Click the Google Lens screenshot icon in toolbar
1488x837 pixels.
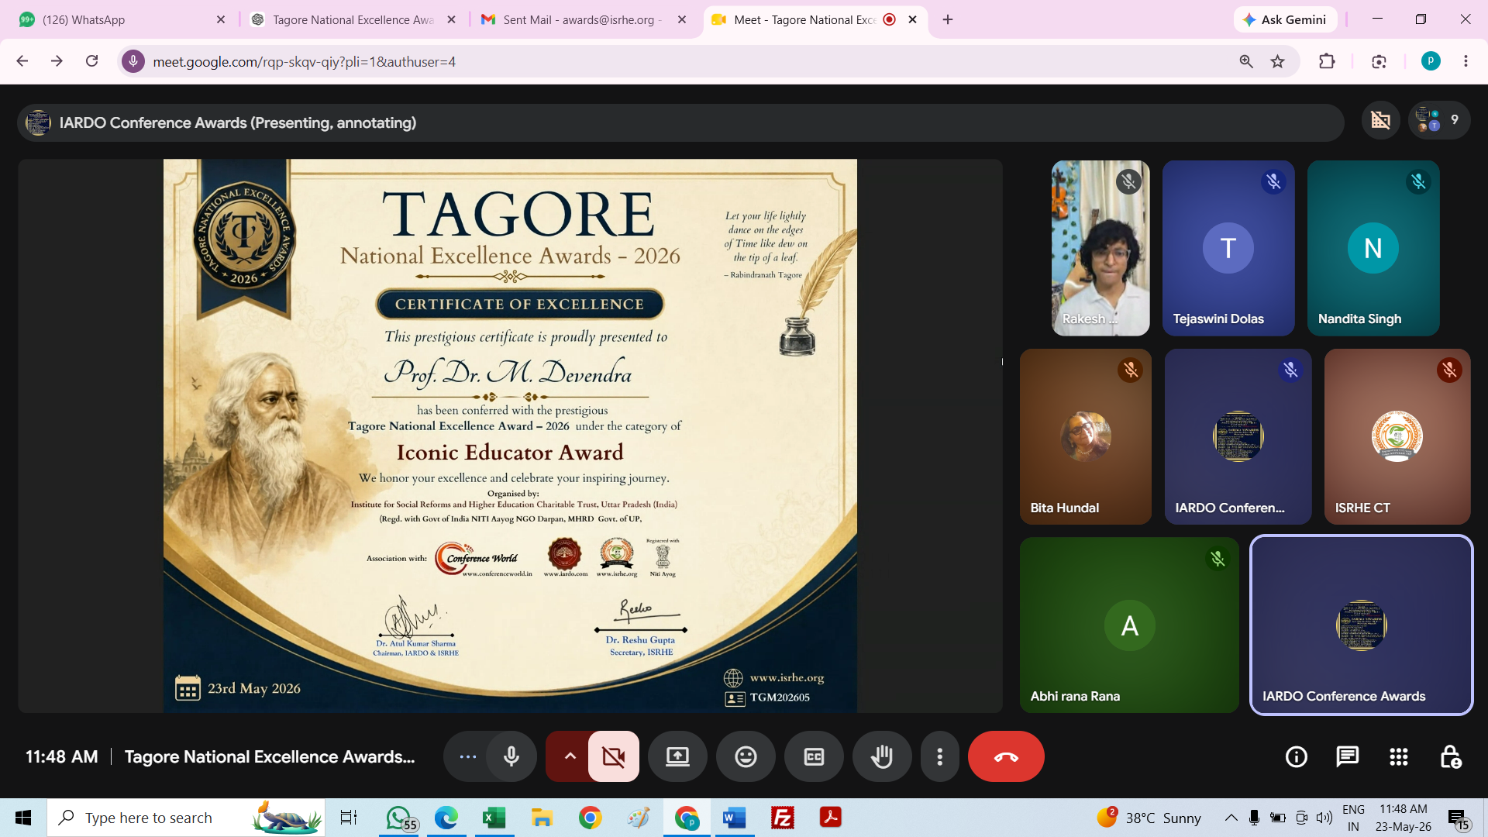coord(1379,61)
